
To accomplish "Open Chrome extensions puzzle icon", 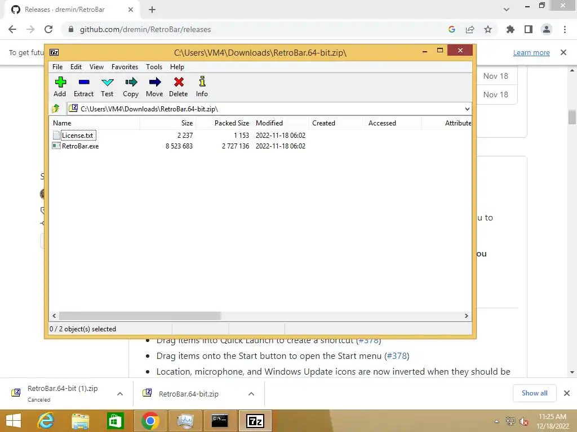I will click(511, 29).
